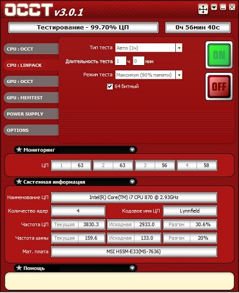Click the move-window cross arrows icon

203,10
